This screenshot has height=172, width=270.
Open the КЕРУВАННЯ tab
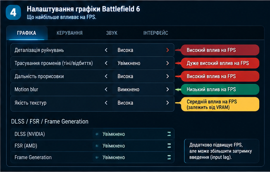[x=69, y=33]
